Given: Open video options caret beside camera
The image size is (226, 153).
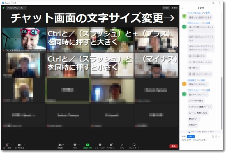Looking at the screenshot, I should click(x=24, y=145).
